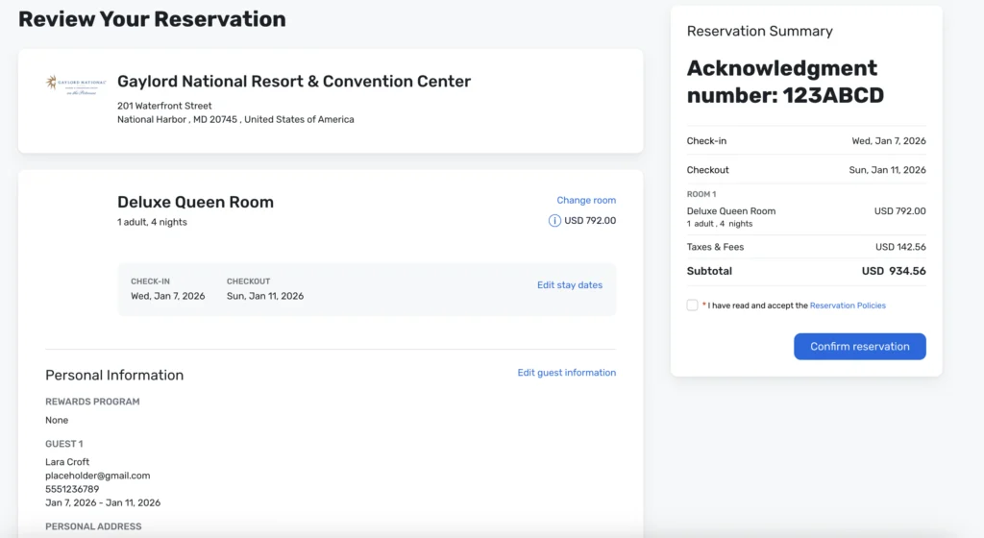This screenshot has height=538, width=984.
Task: Click the Gaylord National Resort hotel name
Action: 294,82
